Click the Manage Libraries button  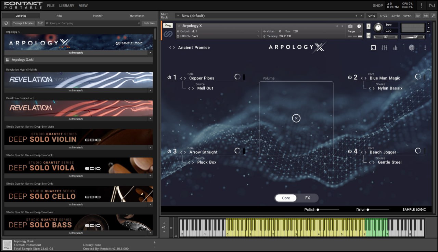click(x=23, y=23)
